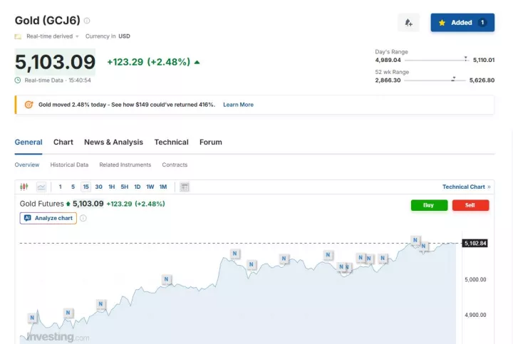Viewport: 513px width, 344px height.
Task: Select the 1D chart interval
Action: coord(137,187)
